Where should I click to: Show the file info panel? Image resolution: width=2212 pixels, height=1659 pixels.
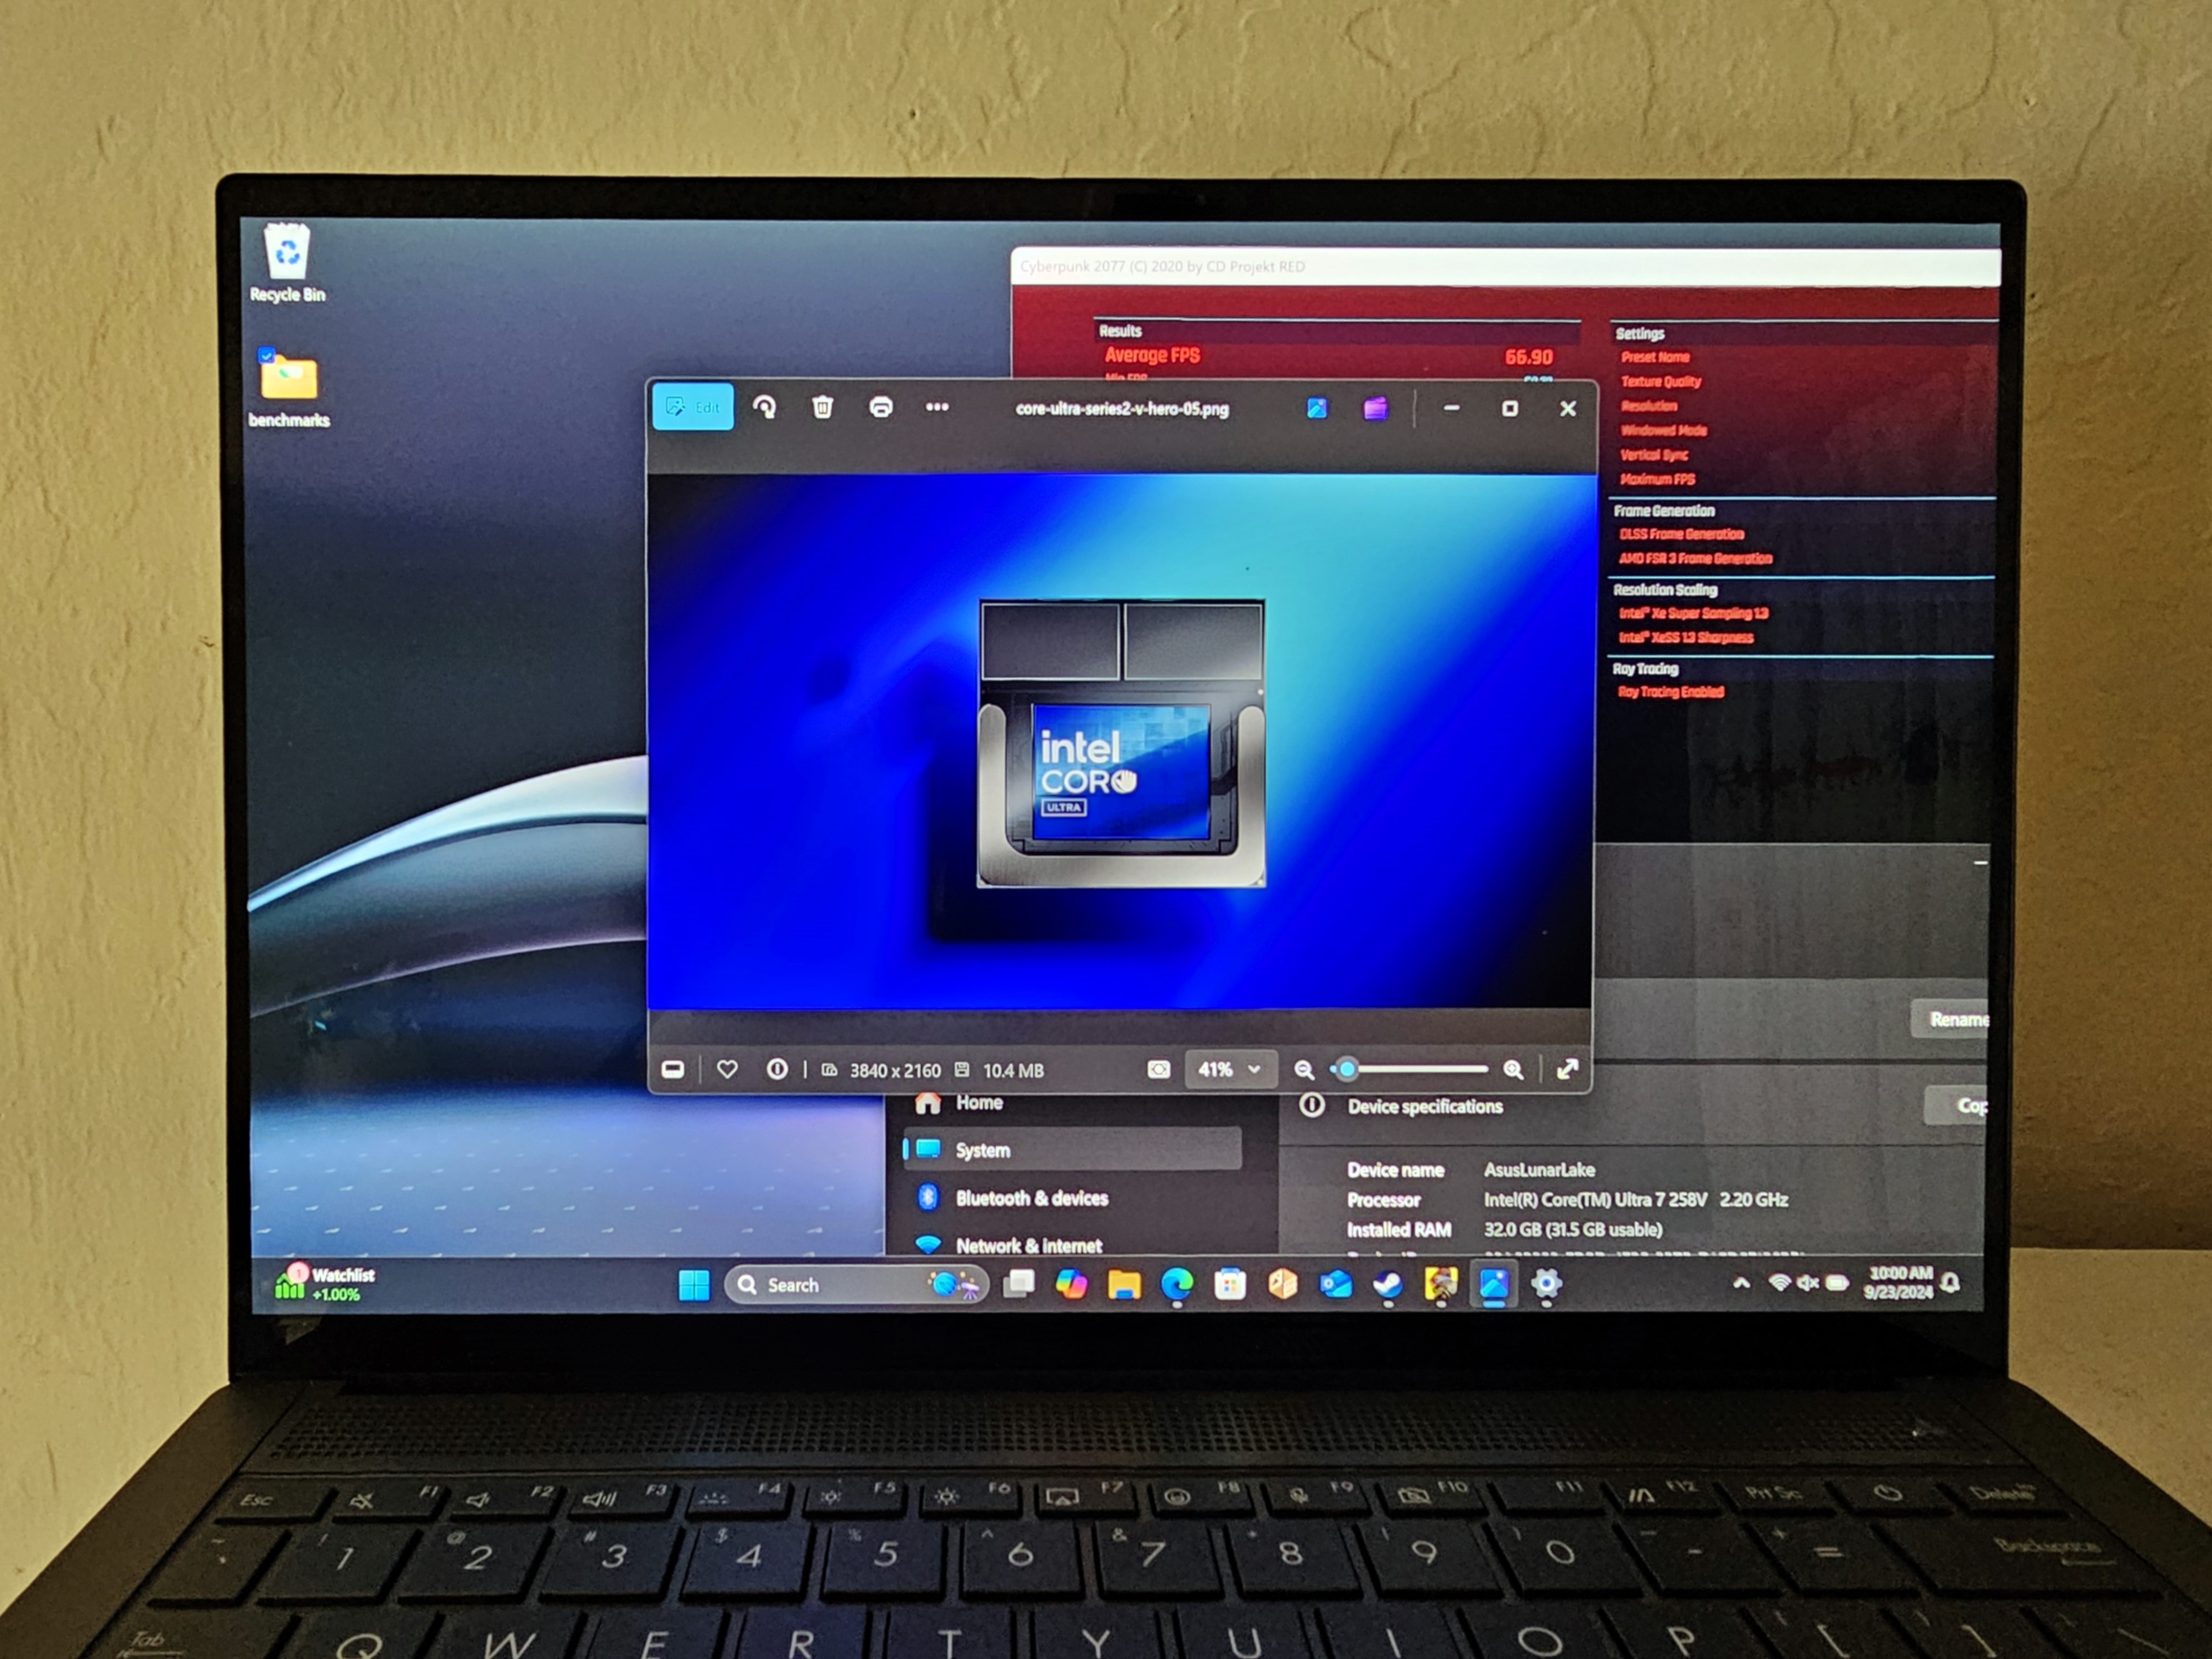pyautogui.click(x=776, y=1070)
